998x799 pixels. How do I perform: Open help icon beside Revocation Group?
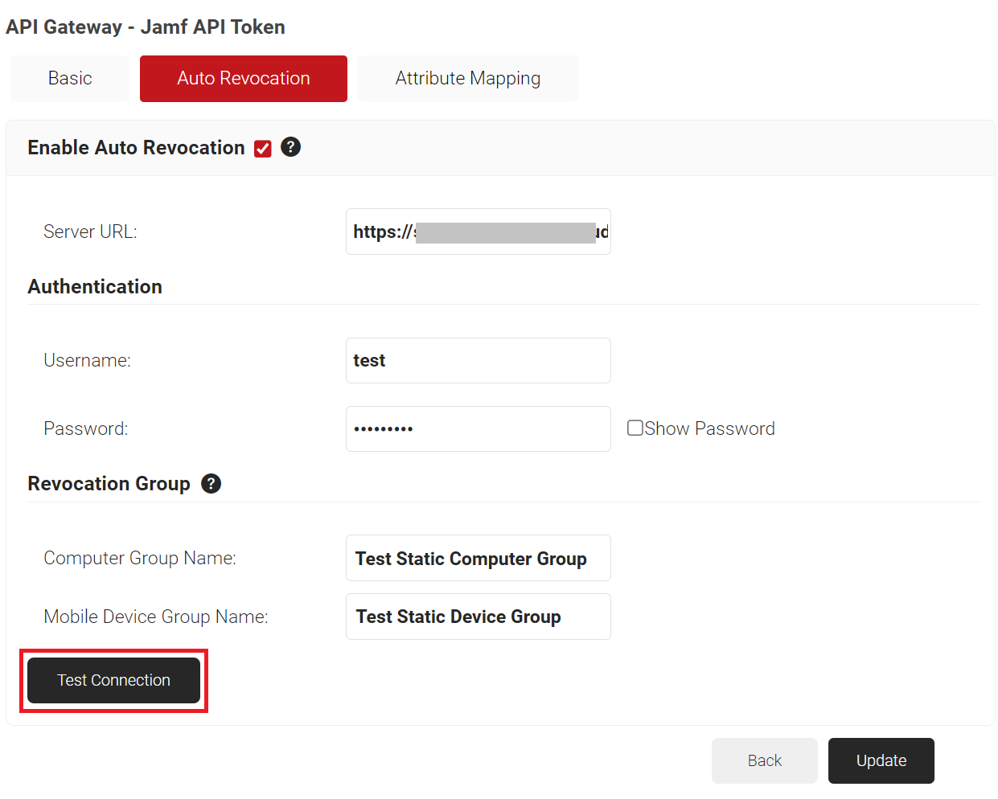click(211, 483)
